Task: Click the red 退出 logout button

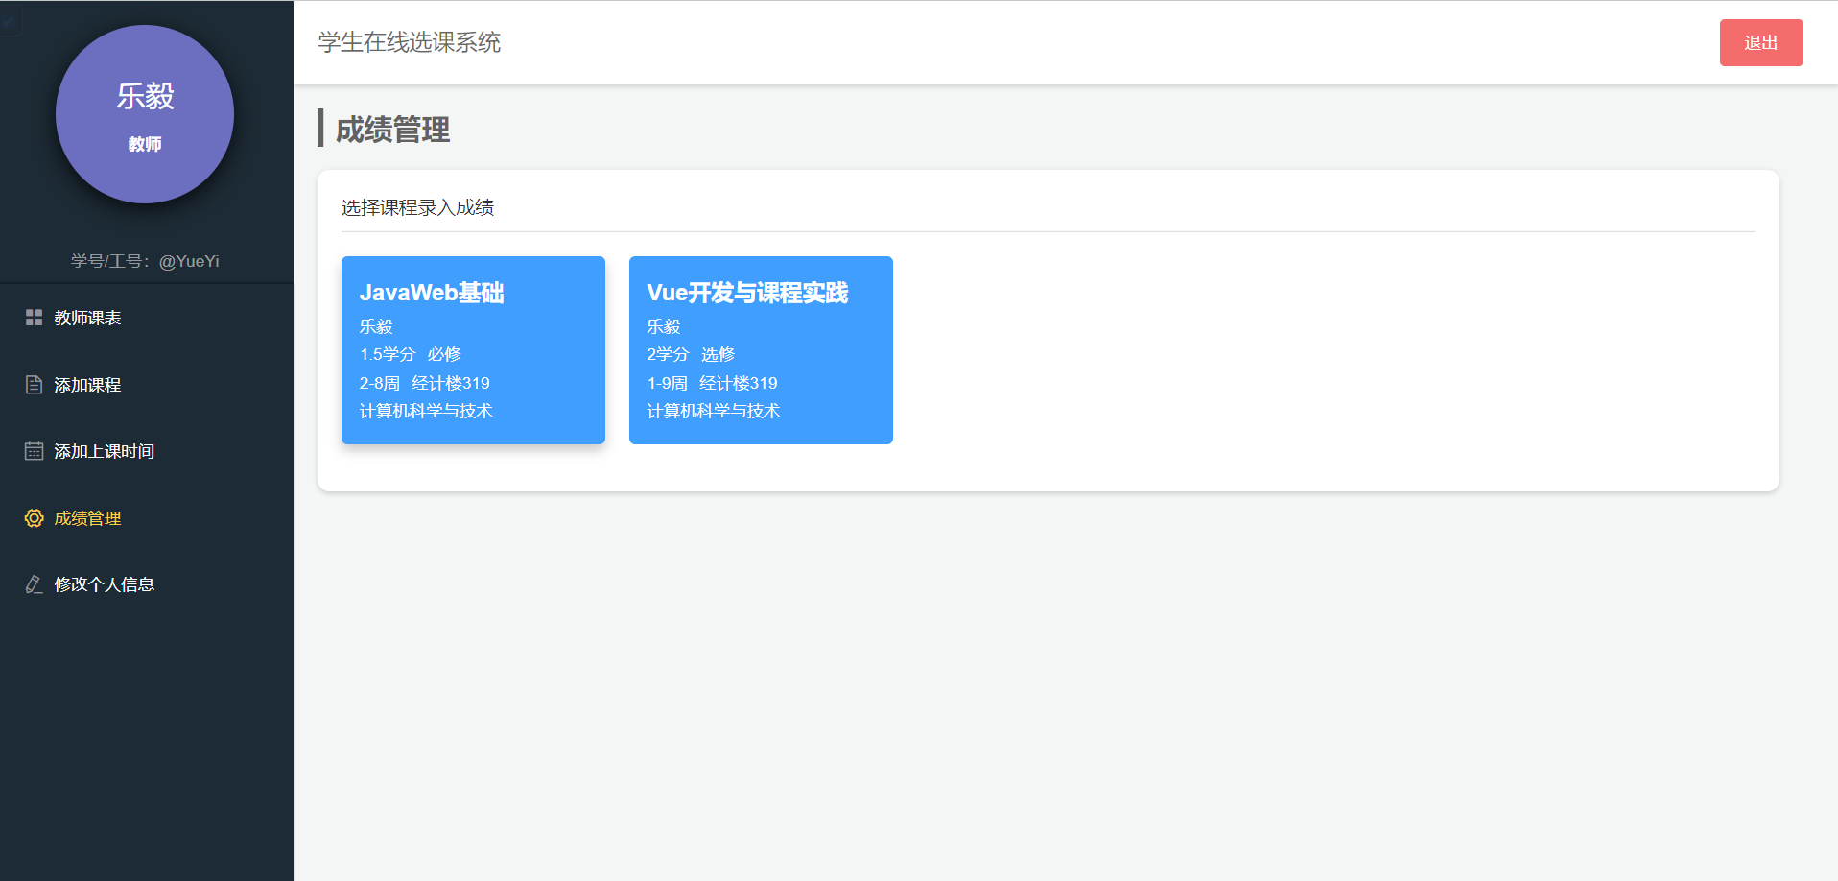Action: coord(1761,43)
